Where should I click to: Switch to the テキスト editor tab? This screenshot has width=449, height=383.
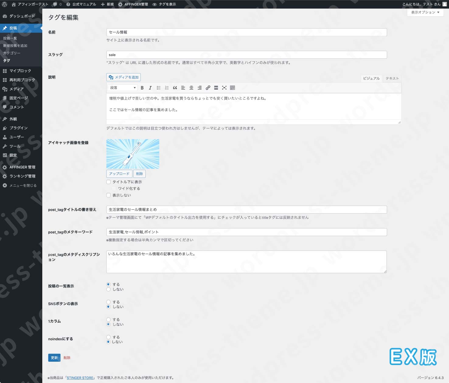tap(392, 78)
